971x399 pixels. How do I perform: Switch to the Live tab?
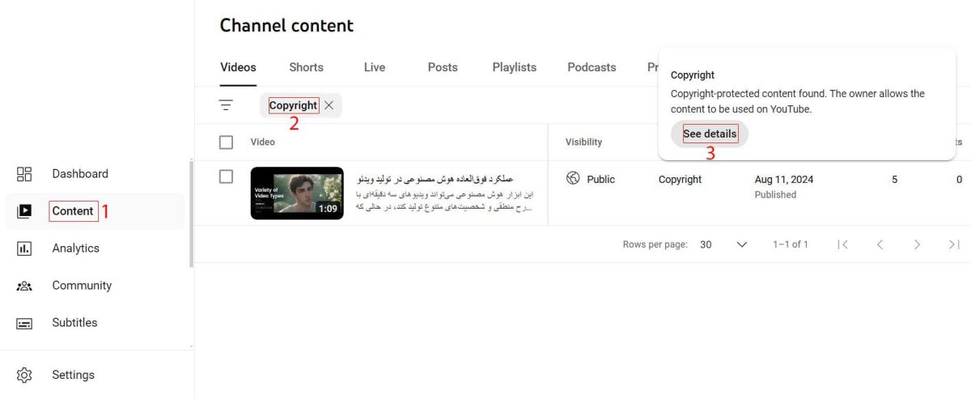pyautogui.click(x=375, y=67)
